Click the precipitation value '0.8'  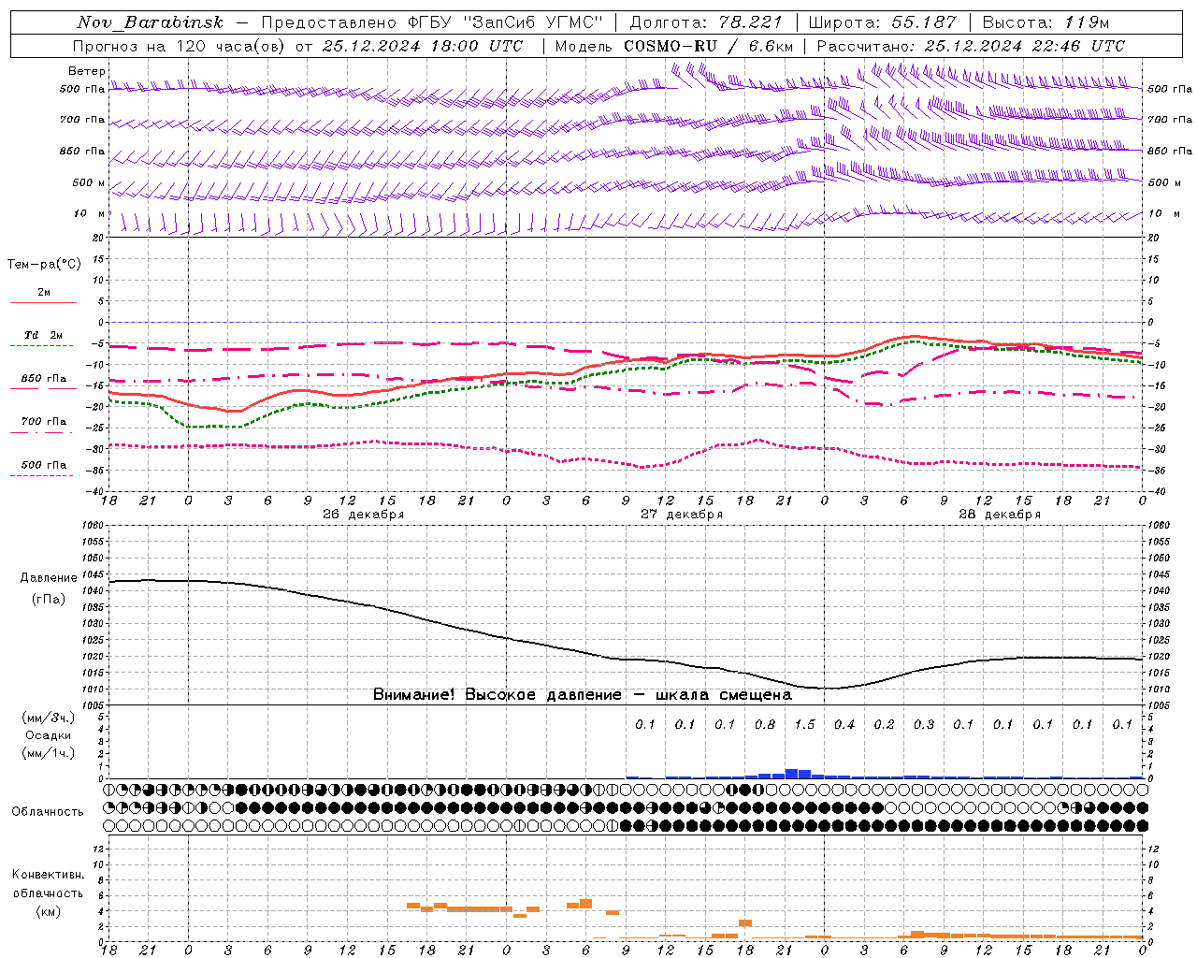765,725
